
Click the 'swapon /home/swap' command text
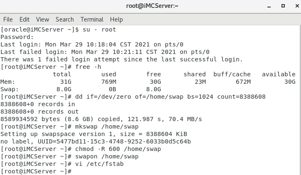point(107,156)
